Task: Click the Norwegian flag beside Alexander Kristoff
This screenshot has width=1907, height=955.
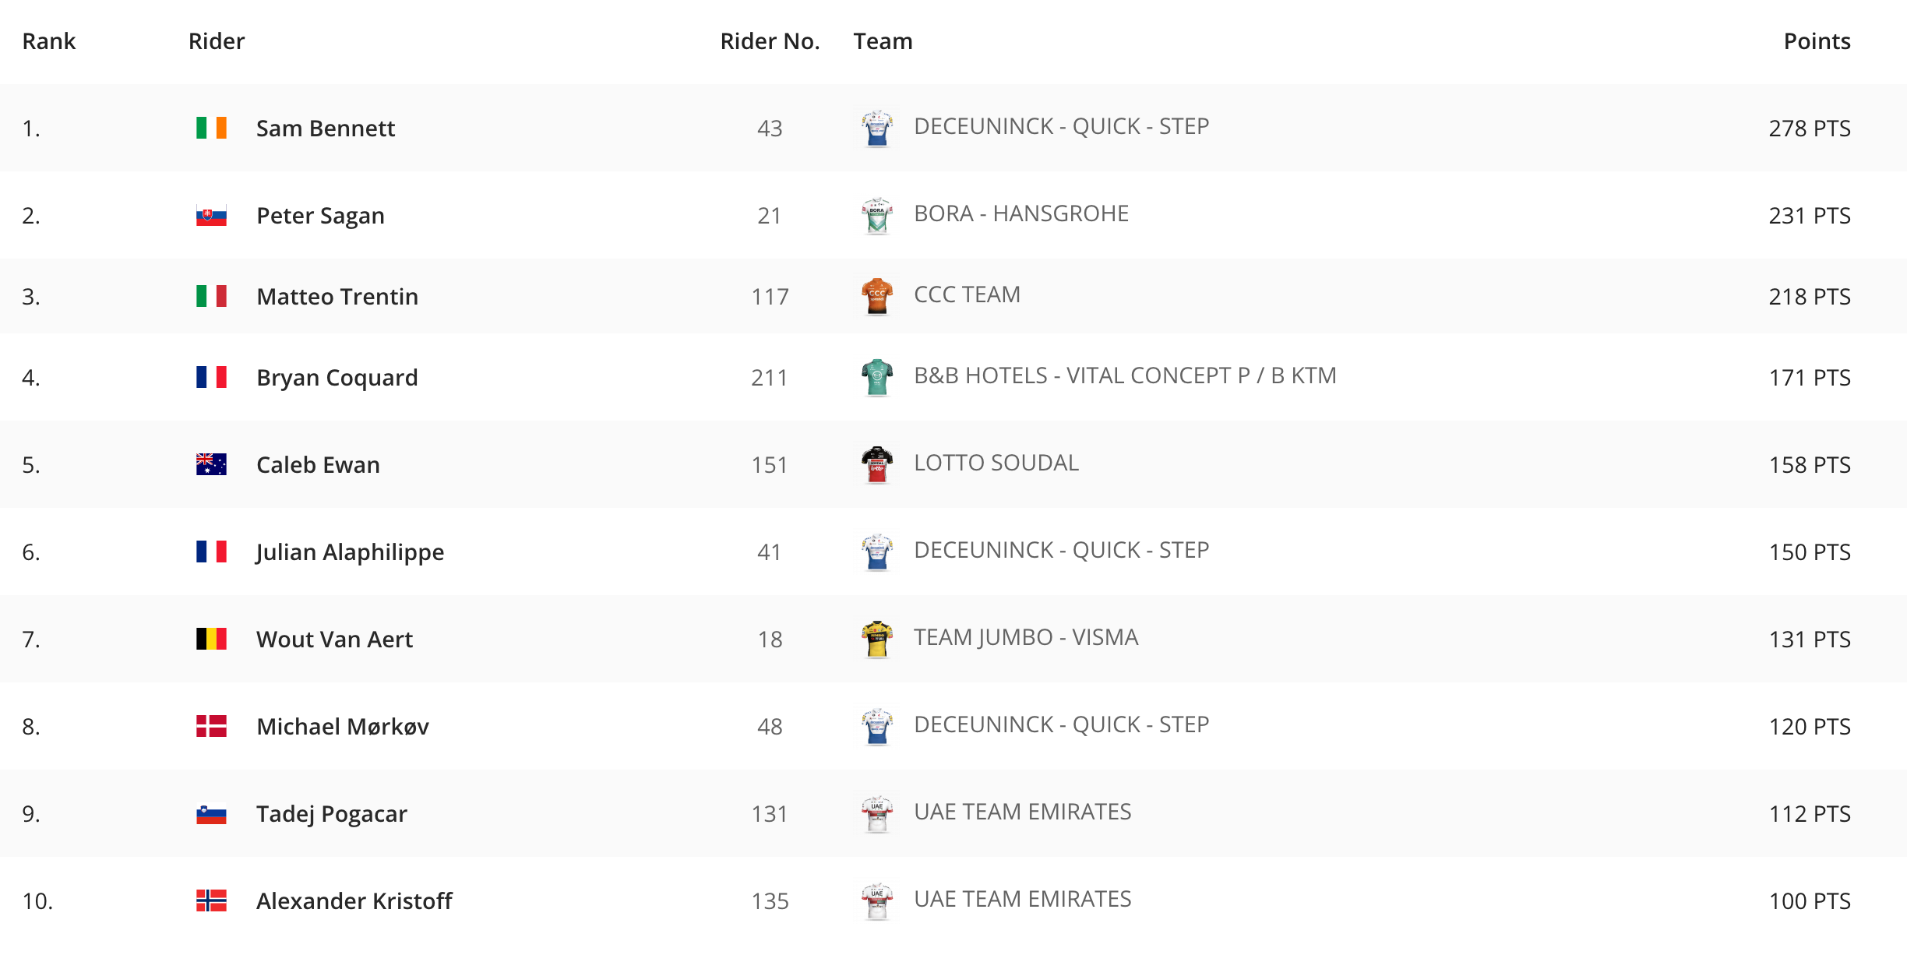Action: [211, 900]
